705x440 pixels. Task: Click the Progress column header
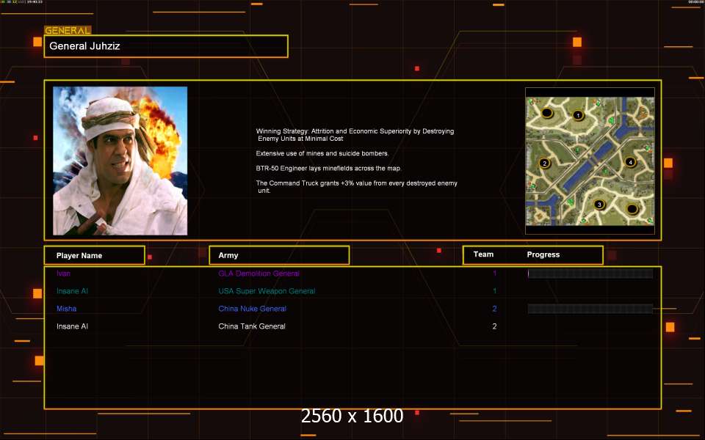tap(543, 254)
